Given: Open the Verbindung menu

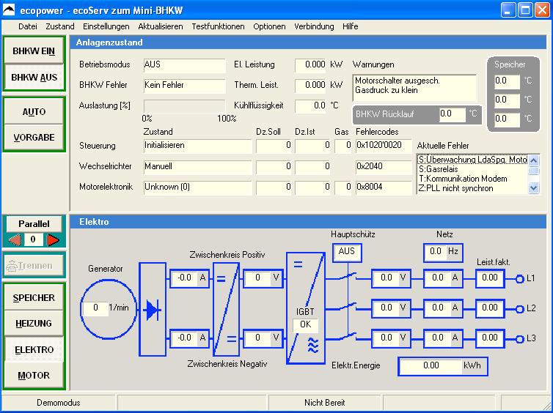Looking at the screenshot, I should click(x=314, y=26).
